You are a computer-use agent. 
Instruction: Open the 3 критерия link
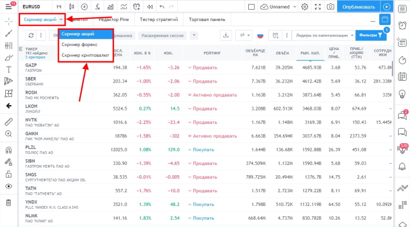35,57
